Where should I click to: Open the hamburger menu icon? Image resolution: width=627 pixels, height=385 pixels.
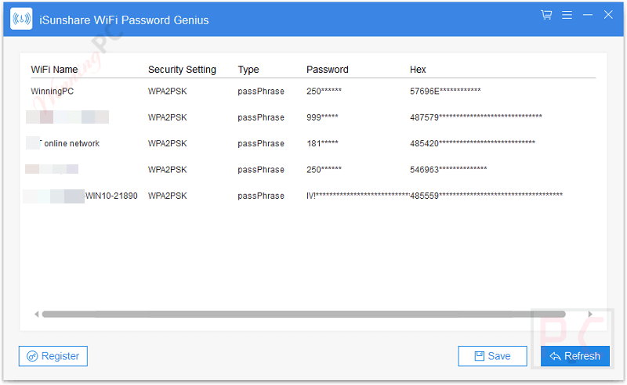(x=567, y=15)
